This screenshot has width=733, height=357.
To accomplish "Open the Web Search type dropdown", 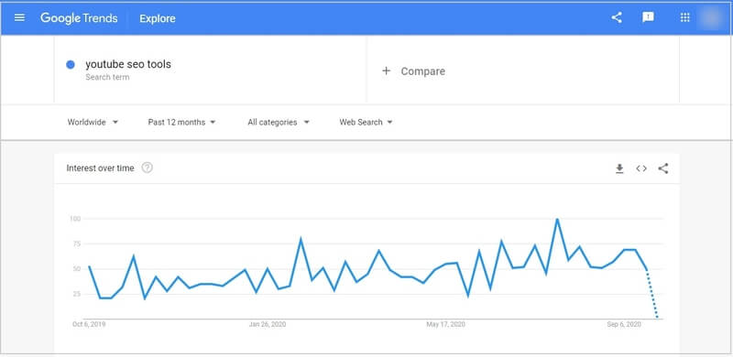I will (x=366, y=122).
